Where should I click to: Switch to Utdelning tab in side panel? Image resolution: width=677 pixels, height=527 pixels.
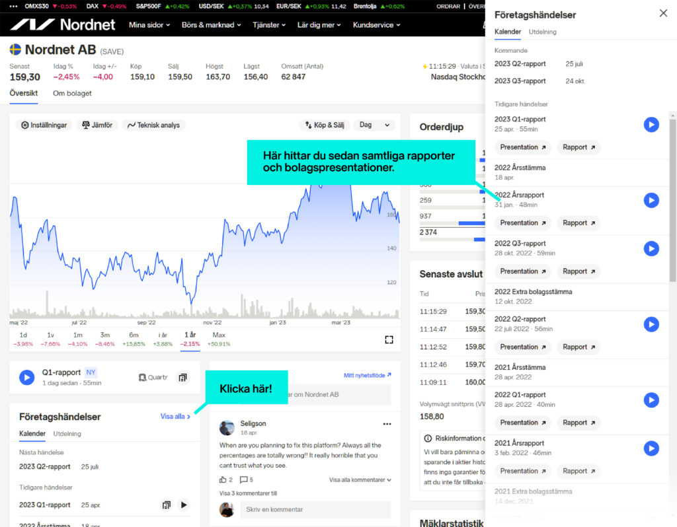(542, 32)
